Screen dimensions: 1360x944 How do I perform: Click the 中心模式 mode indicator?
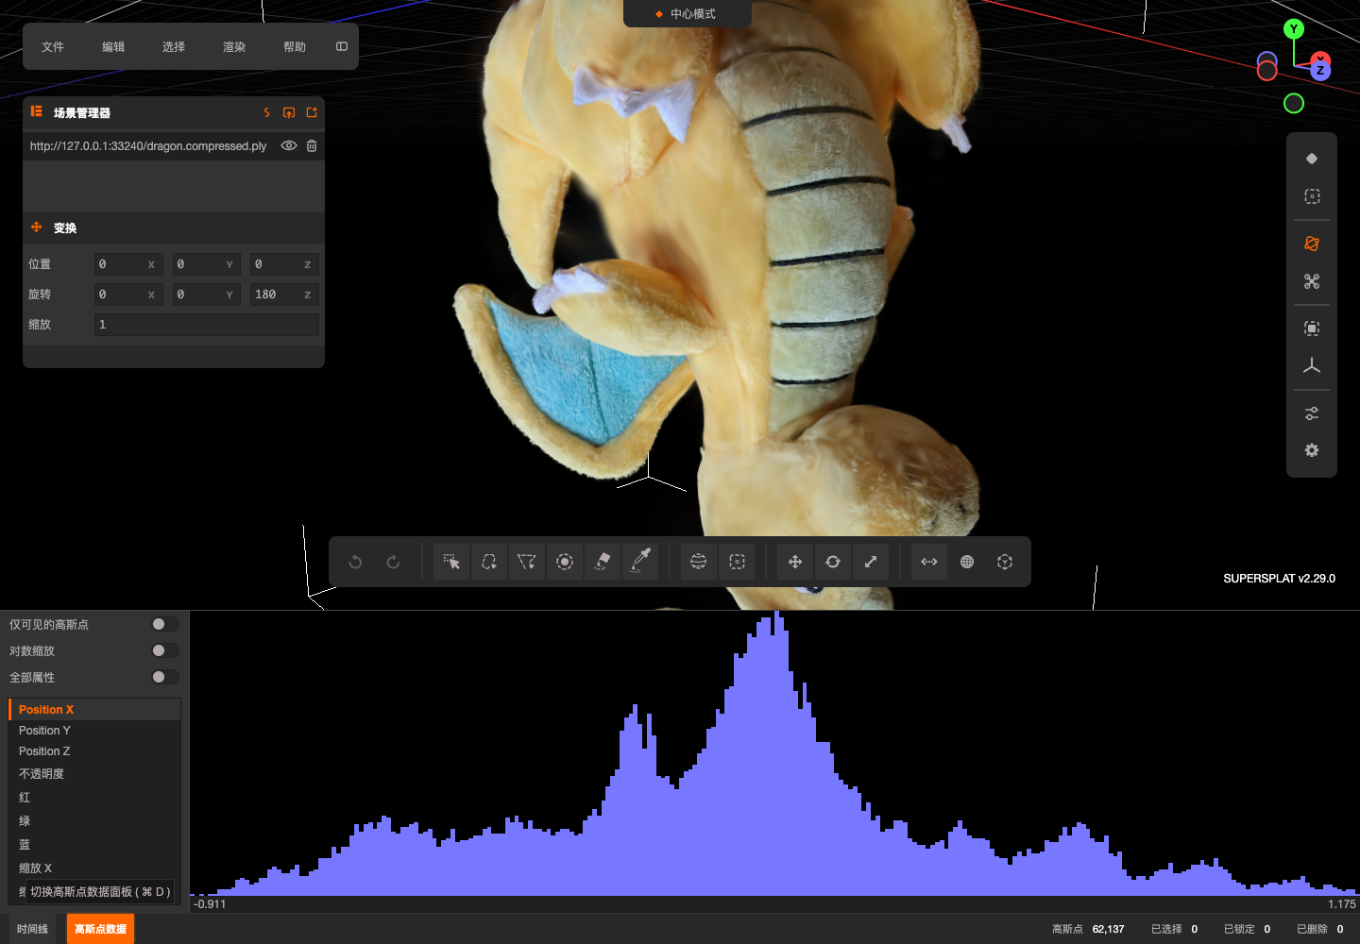[x=687, y=14]
